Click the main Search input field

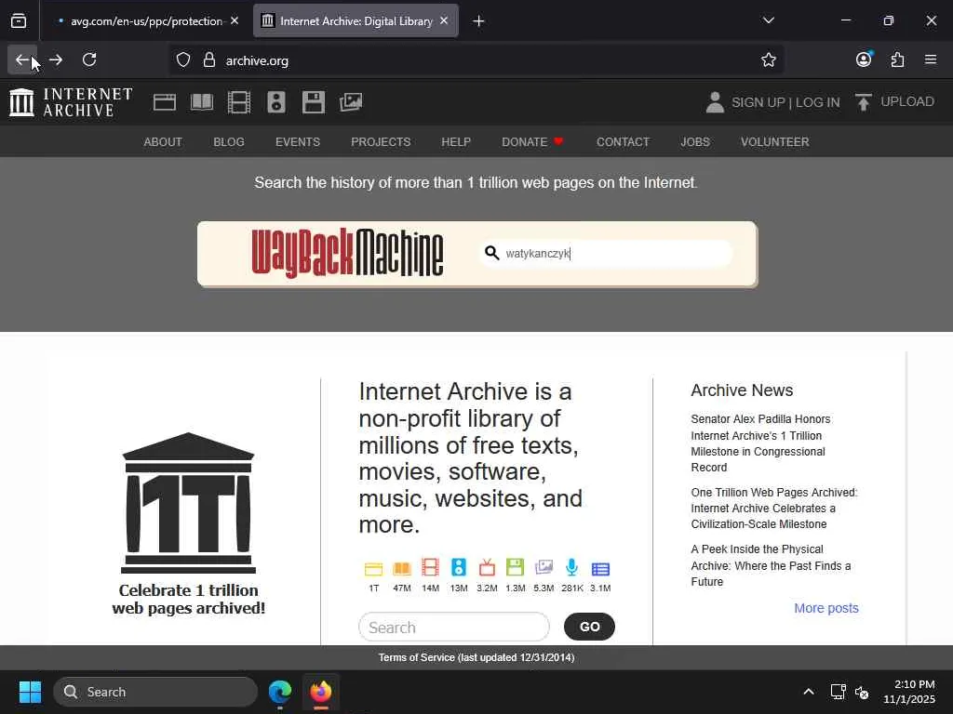tap(454, 627)
